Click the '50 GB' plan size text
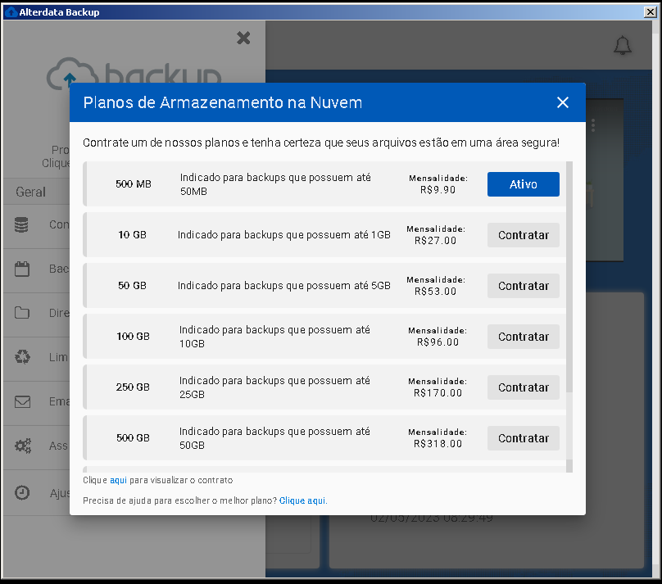This screenshot has width=662, height=584. (x=132, y=286)
